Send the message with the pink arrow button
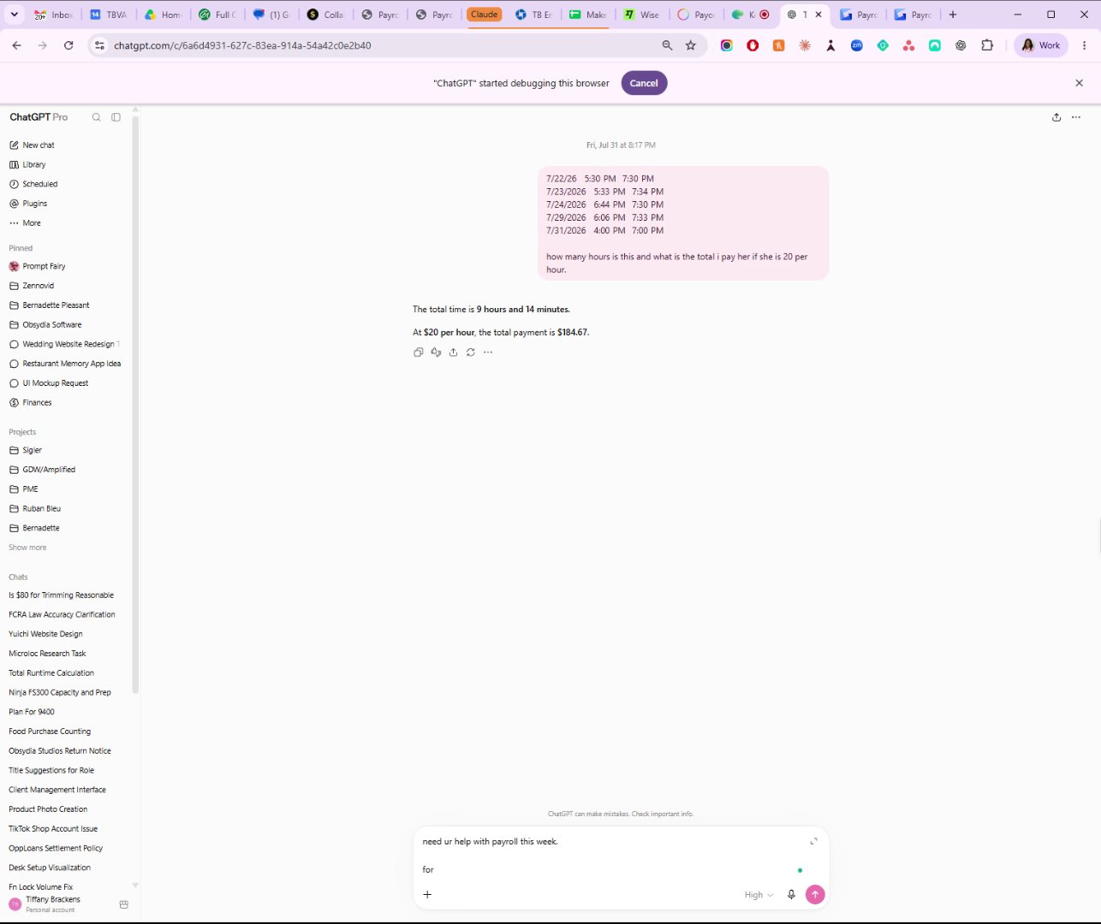Screen dimensions: 1101x924 point(815,895)
